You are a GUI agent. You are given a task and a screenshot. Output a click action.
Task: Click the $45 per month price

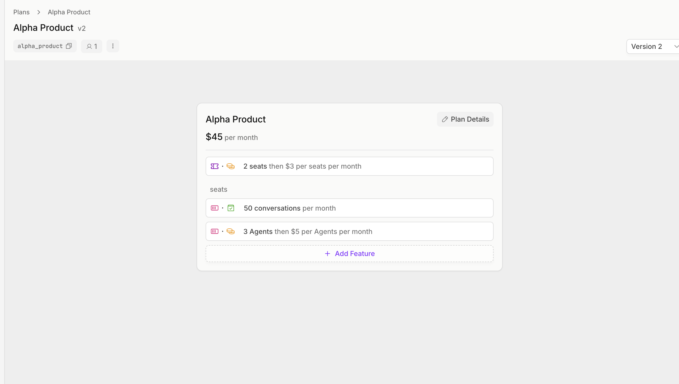click(232, 137)
